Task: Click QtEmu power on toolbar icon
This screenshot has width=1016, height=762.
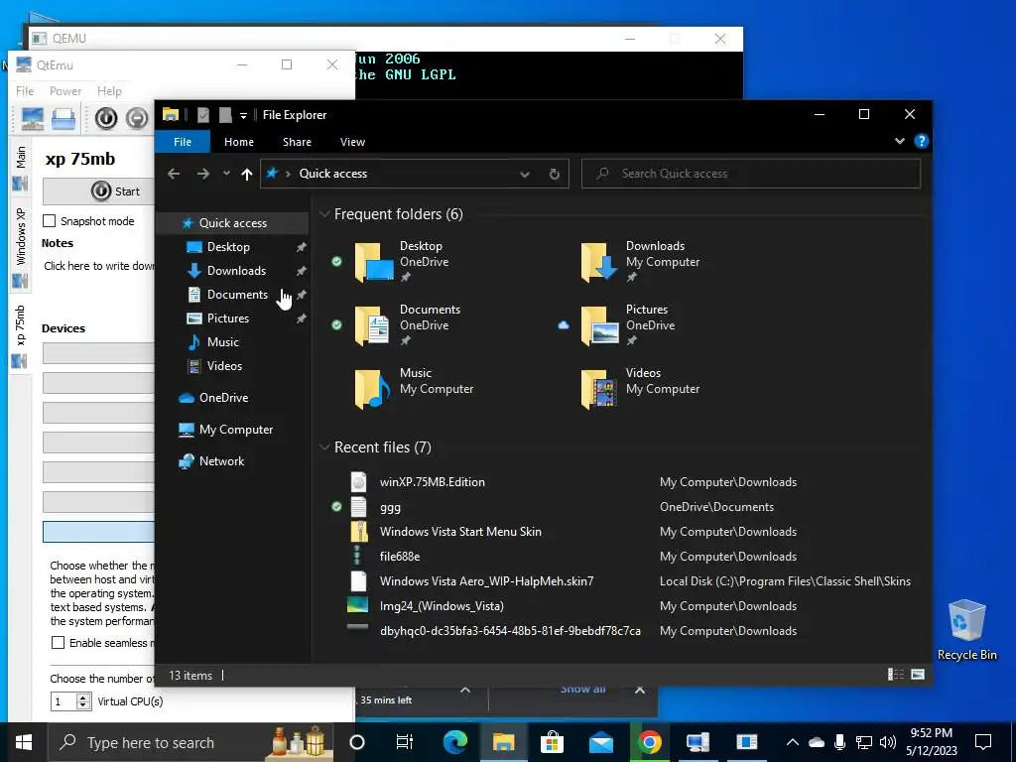Action: coord(106,118)
